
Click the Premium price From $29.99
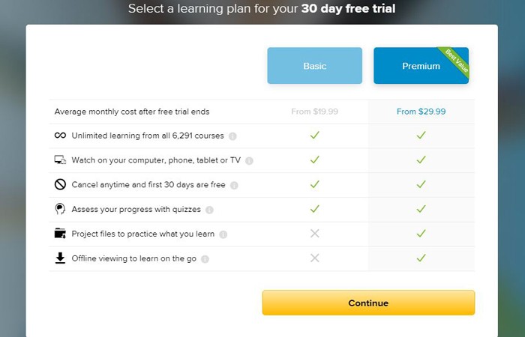pyautogui.click(x=421, y=112)
